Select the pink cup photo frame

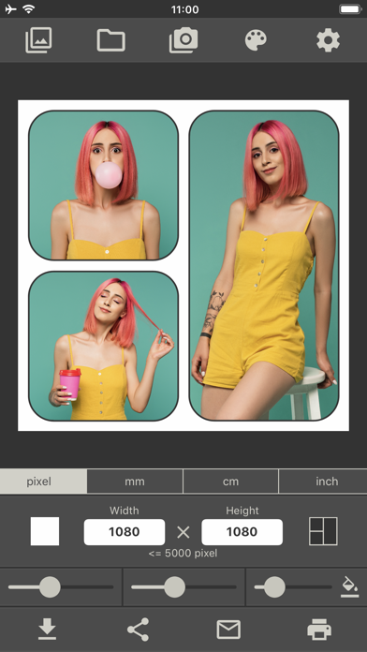pyautogui.click(x=104, y=346)
